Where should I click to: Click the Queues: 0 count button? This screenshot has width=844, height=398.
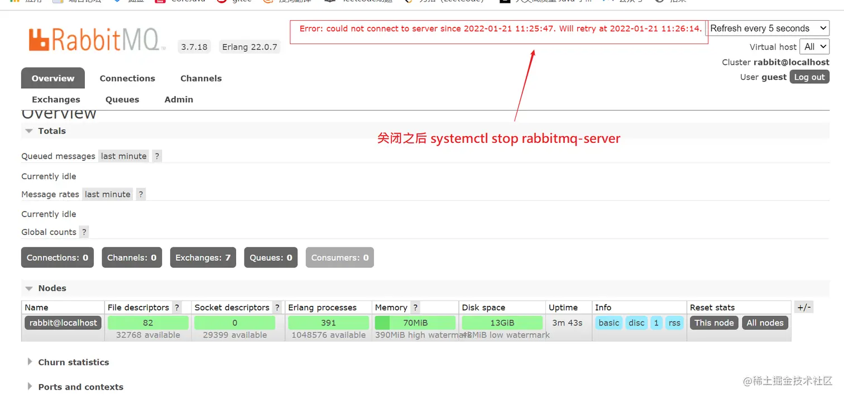[x=271, y=257]
